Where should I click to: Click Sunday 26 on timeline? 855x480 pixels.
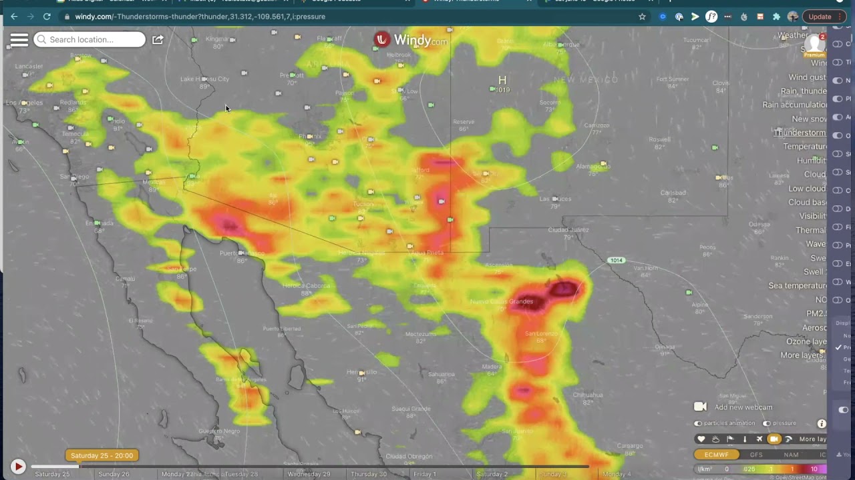pos(114,474)
